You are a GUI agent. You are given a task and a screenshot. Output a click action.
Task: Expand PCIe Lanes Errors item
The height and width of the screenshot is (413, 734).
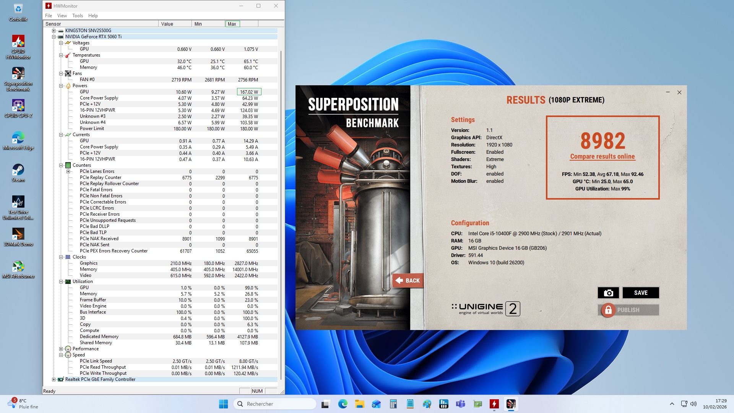point(68,171)
